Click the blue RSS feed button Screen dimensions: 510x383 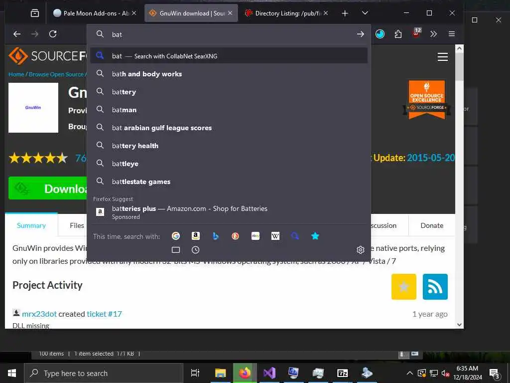(435, 287)
